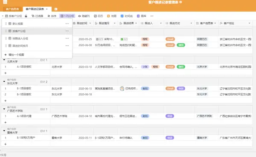Add a new table with plus icon

[56, 9]
